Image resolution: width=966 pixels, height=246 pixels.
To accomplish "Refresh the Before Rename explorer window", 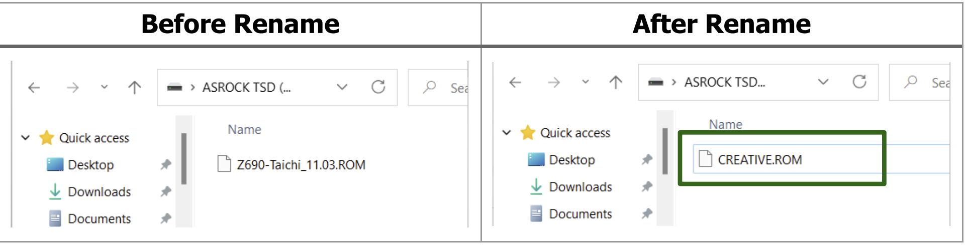I will 378,87.
